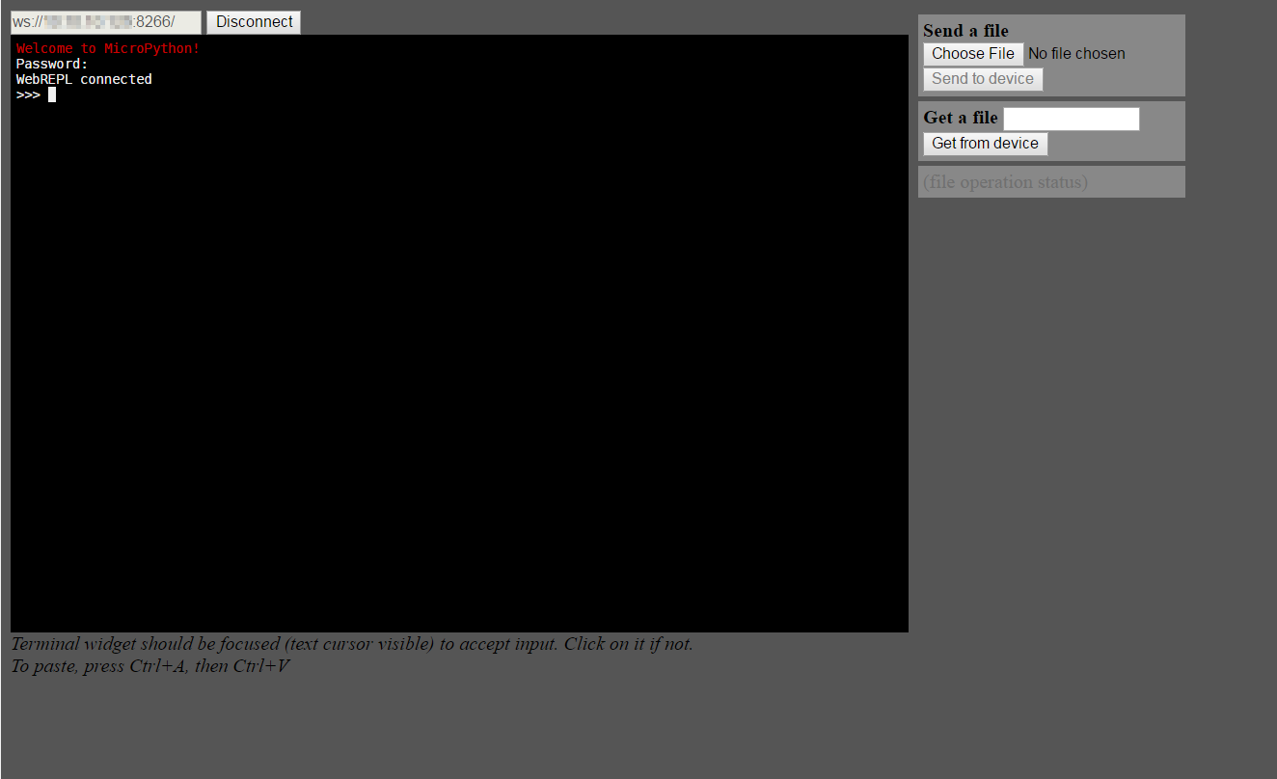Click the Send to device button

(982, 79)
